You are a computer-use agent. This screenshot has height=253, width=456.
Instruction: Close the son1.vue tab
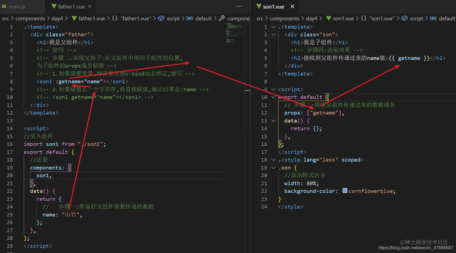292,6
